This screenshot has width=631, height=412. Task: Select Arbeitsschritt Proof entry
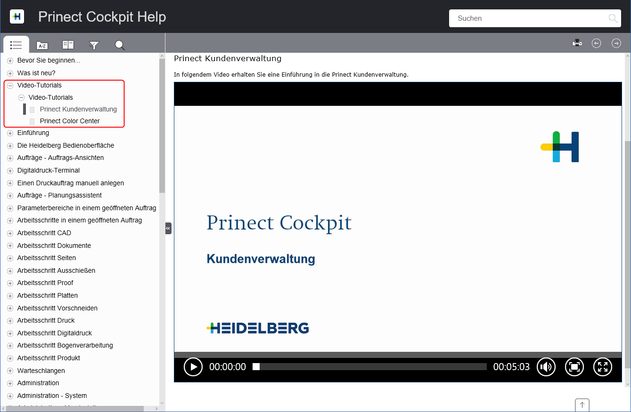pos(45,283)
